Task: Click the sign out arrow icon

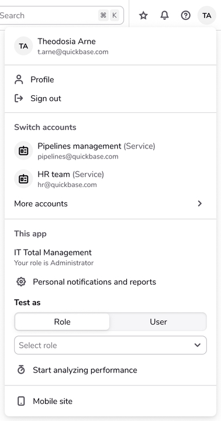Action: coord(19,98)
